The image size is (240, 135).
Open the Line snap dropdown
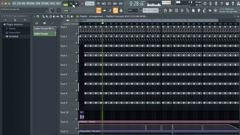coord(133,10)
